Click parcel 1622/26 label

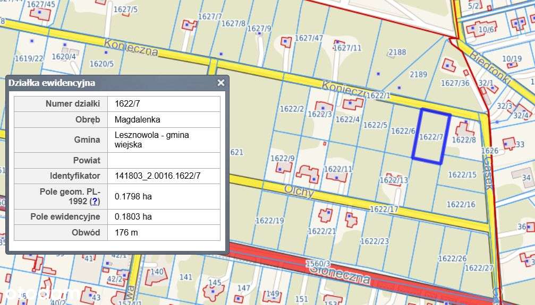tap(452, 258)
